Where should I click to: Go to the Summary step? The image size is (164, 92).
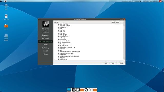coord(46,48)
